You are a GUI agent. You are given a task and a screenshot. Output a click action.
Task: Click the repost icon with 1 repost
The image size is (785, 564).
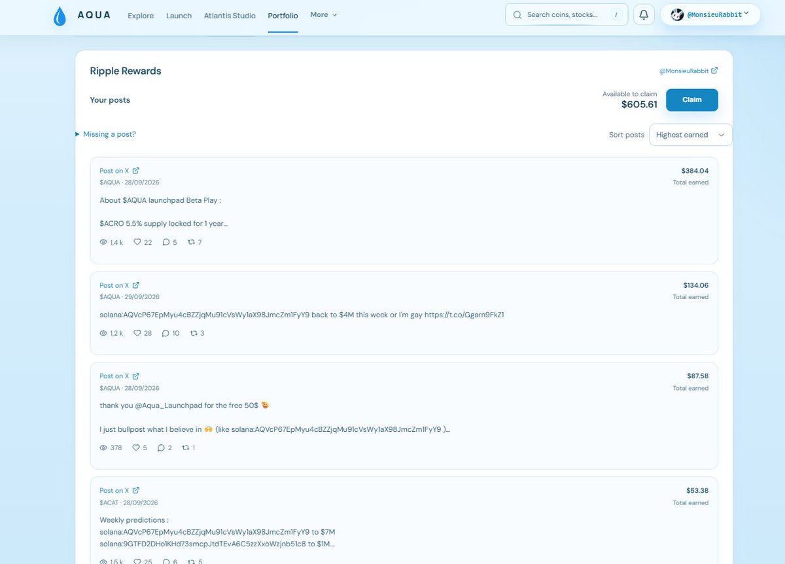[186, 448]
